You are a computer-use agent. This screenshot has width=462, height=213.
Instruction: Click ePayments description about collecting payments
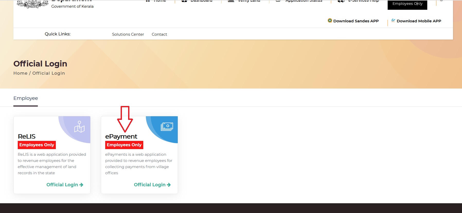click(139, 164)
